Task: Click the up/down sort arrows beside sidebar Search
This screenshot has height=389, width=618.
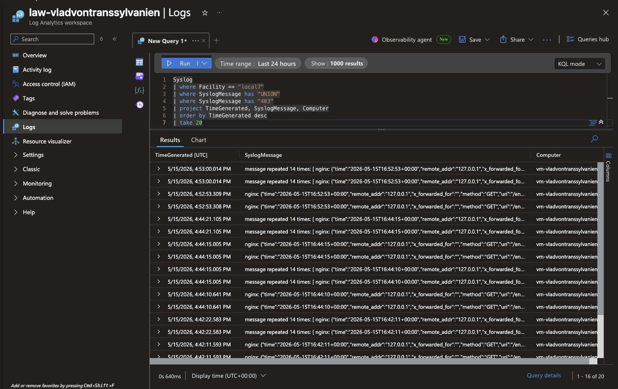Action: [101, 39]
